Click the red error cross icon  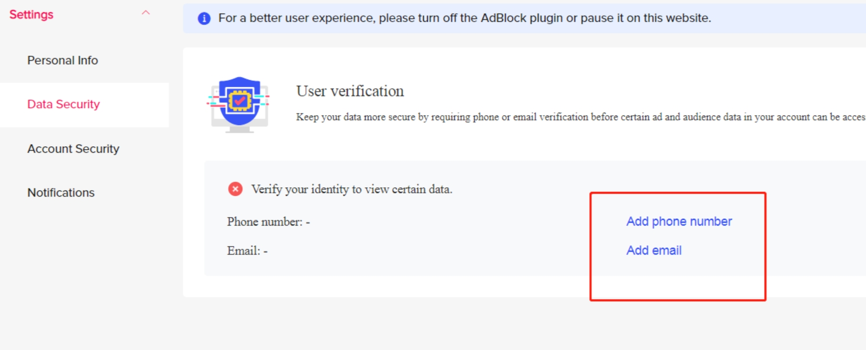pyautogui.click(x=235, y=189)
